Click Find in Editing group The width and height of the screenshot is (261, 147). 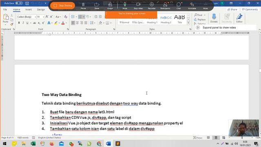click(199, 15)
